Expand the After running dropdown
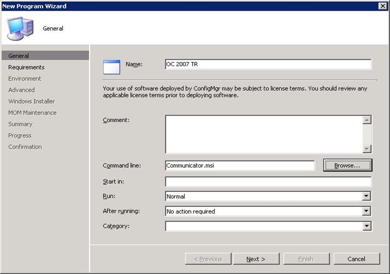 click(x=367, y=211)
